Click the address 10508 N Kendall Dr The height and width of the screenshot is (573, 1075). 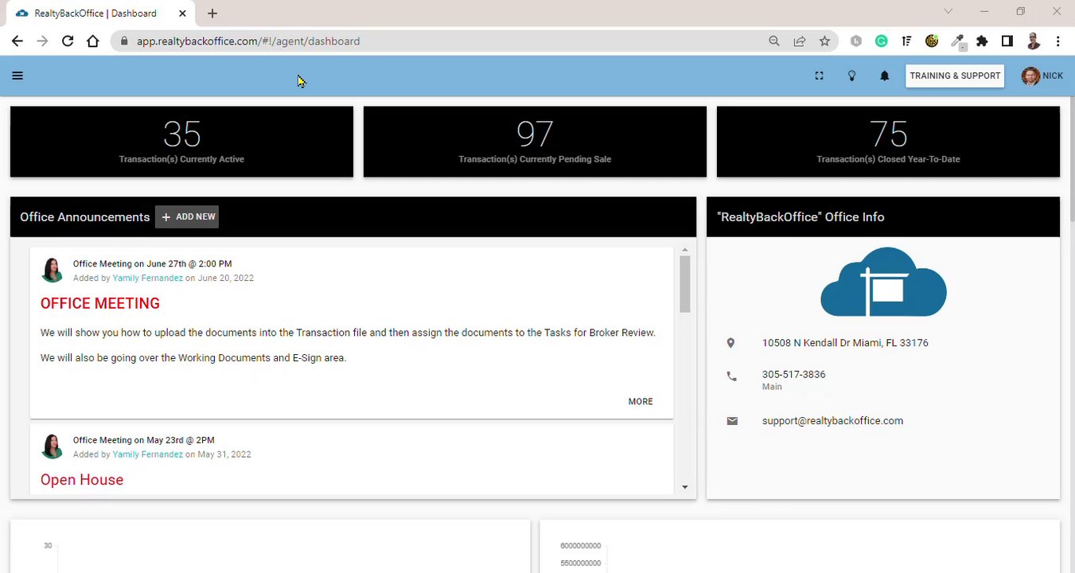(845, 343)
